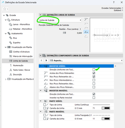Select Grelha e Estrutura item
This screenshot has width=125, height=128.
(21, 52)
